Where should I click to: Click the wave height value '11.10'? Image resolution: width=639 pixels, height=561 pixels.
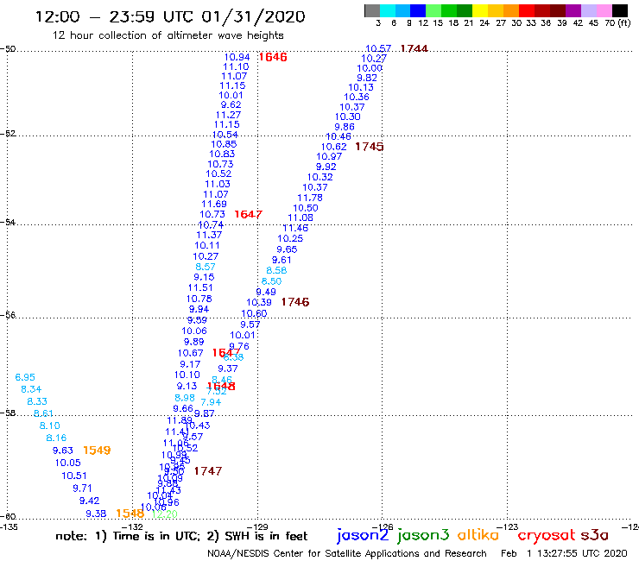pos(236,66)
